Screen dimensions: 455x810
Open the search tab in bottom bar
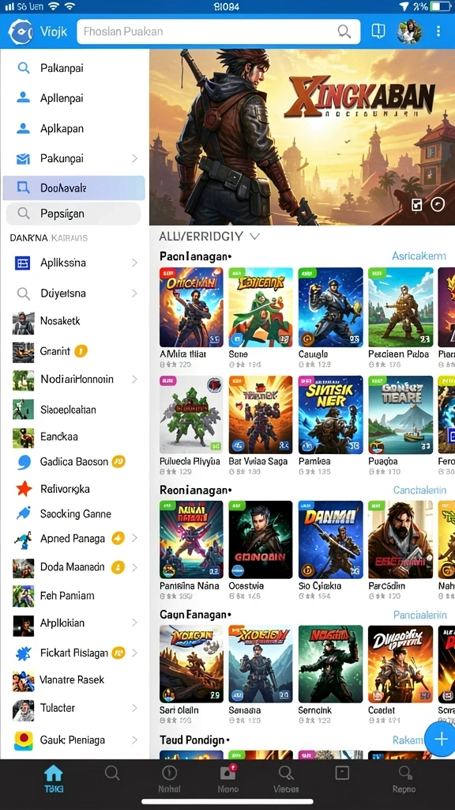pyautogui.click(x=112, y=774)
